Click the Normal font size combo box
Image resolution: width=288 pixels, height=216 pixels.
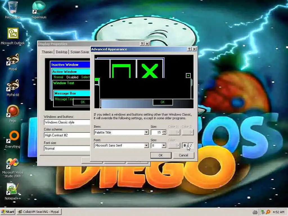point(67,148)
